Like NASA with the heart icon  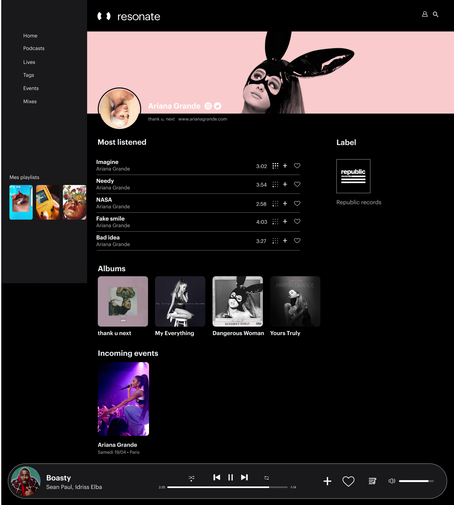[297, 204]
